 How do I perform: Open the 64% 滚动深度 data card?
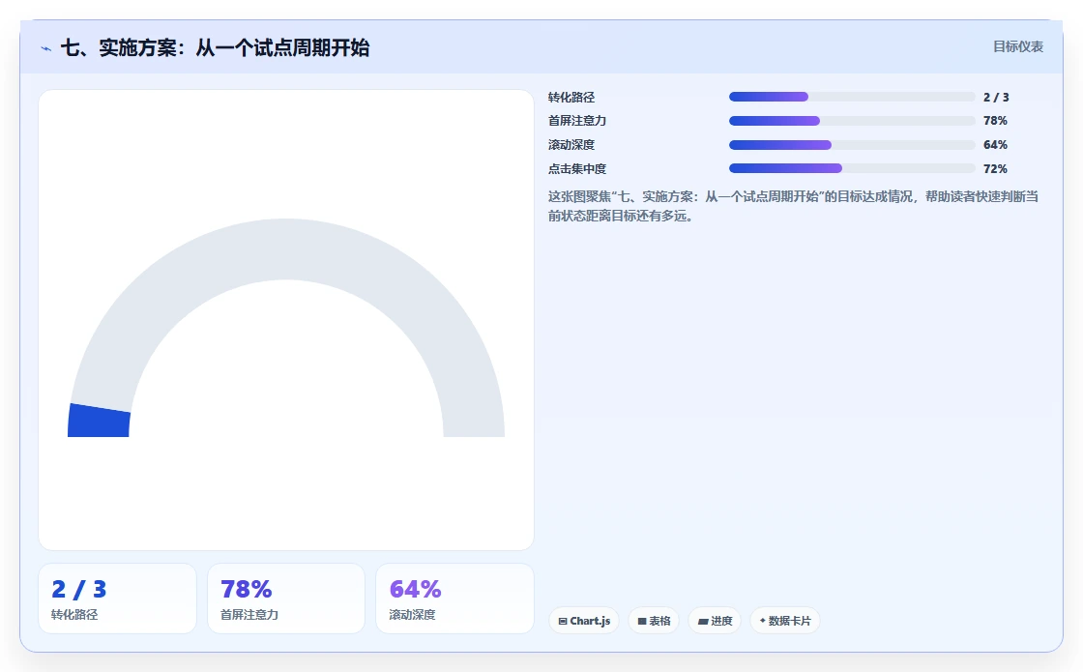[x=454, y=599]
